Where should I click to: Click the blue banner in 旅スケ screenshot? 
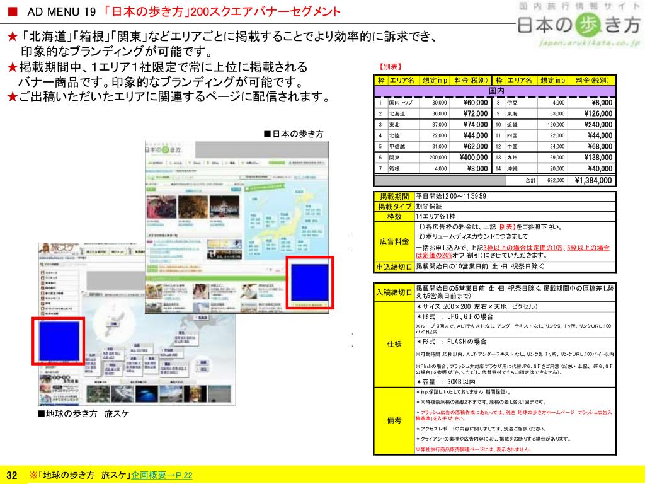coord(59,341)
